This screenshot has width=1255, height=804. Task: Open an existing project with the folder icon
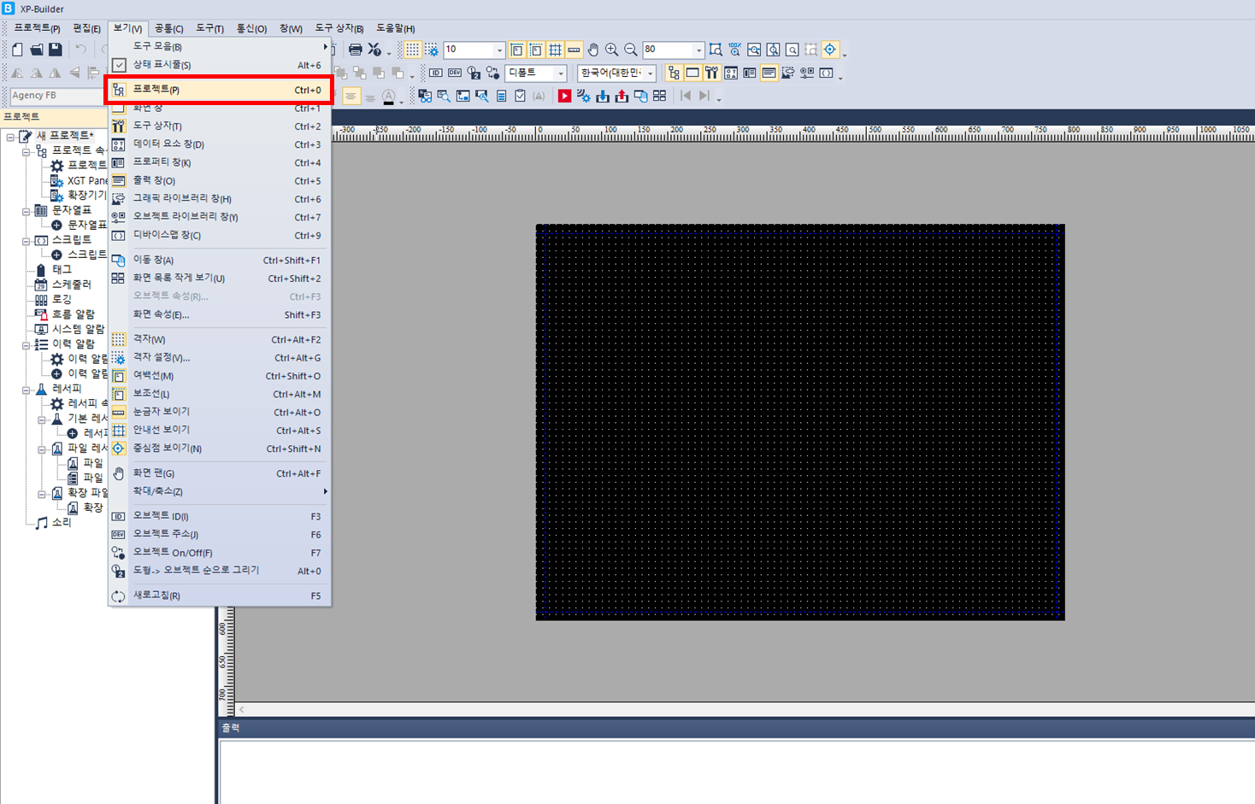33,50
